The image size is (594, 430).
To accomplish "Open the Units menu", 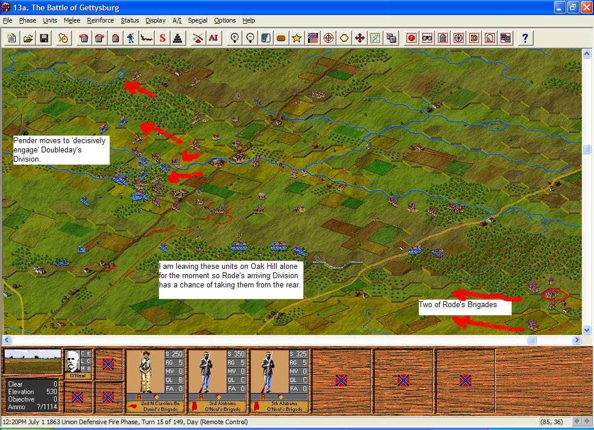I will click(50, 20).
